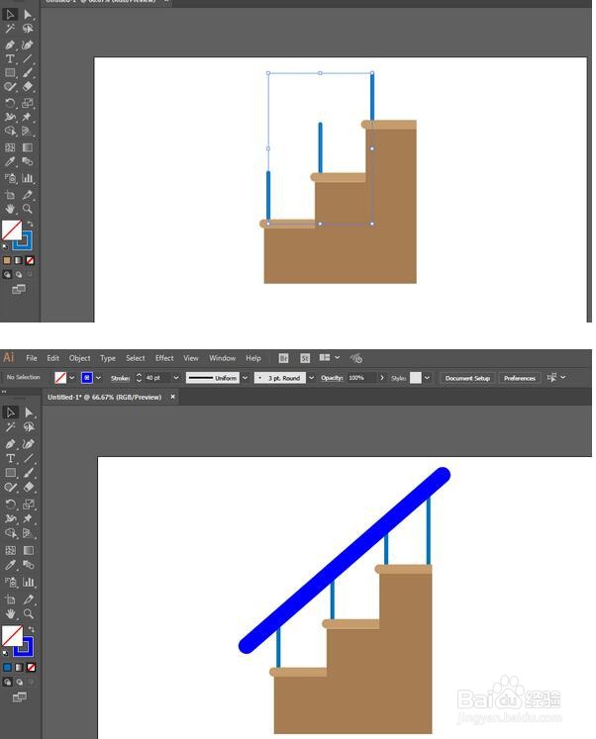Select the Line Segment tool in lower screenshot

click(29, 458)
